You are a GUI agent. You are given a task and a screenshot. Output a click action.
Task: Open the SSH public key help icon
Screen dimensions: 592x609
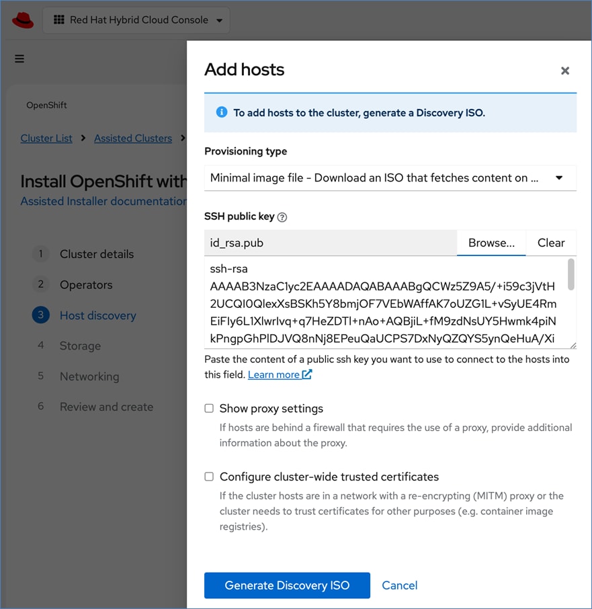[282, 217]
